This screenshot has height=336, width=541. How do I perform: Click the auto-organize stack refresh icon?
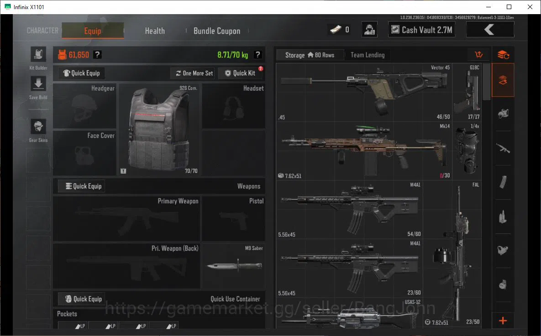tap(503, 54)
